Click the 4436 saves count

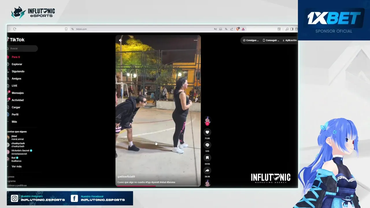pos(207,164)
